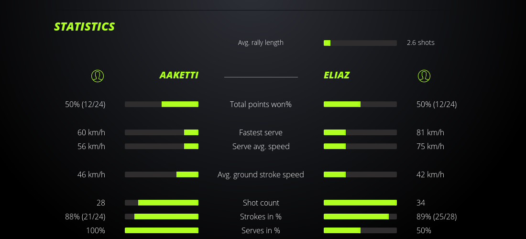Click the STATISTICS heading
Viewport: 526px width, 239px height.
click(84, 27)
